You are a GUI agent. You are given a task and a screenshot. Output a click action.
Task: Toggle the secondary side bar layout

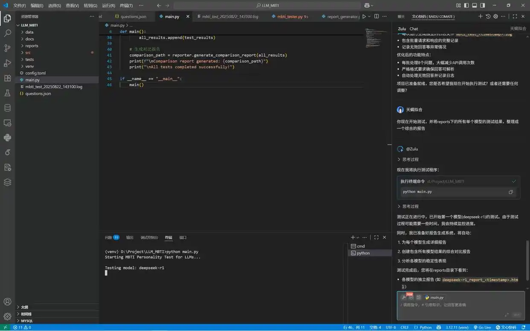pos(483,6)
